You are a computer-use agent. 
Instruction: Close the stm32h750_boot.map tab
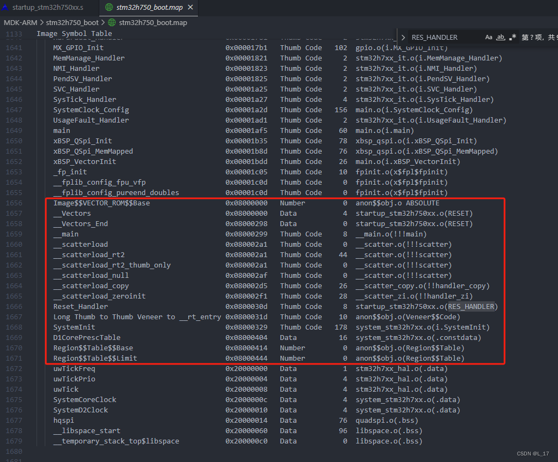click(190, 7)
